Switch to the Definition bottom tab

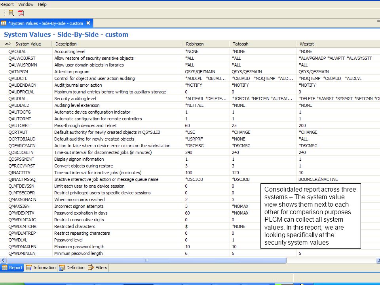(x=72, y=268)
